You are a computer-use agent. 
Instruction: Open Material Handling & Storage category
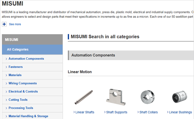pyautogui.click(x=28, y=116)
